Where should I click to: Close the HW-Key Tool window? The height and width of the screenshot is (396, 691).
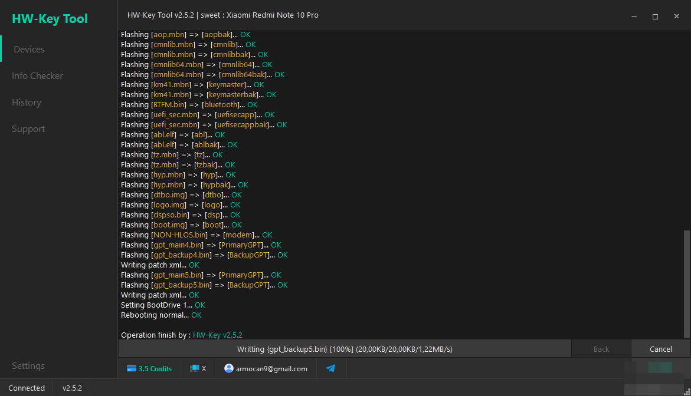click(676, 16)
